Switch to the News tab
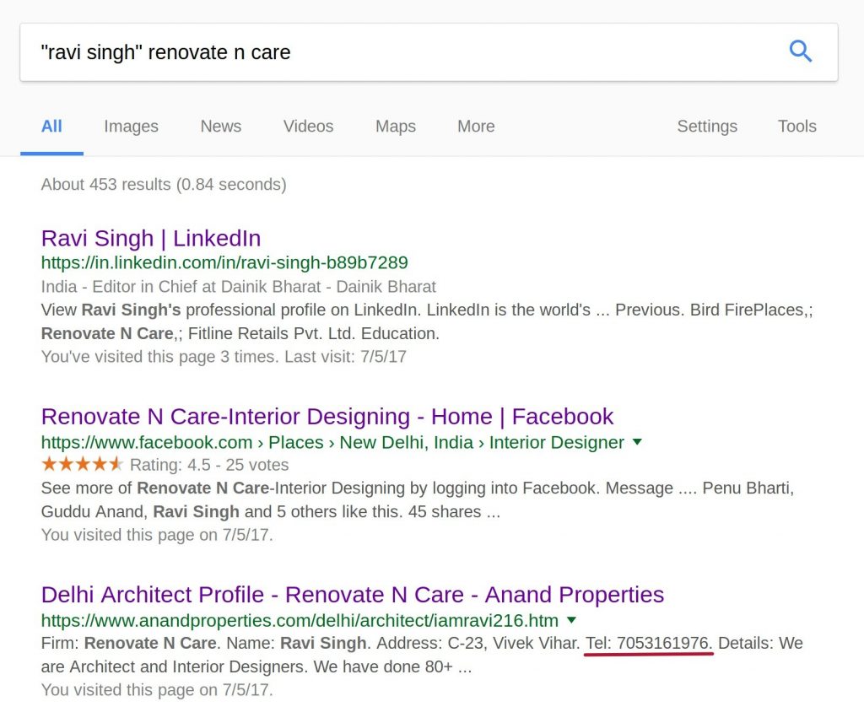864x723 pixels. tap(220, 127)
